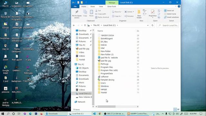Click the Manage contextual tab
Viewport: 206px width, 116px height.
click(x=112, y=3)
